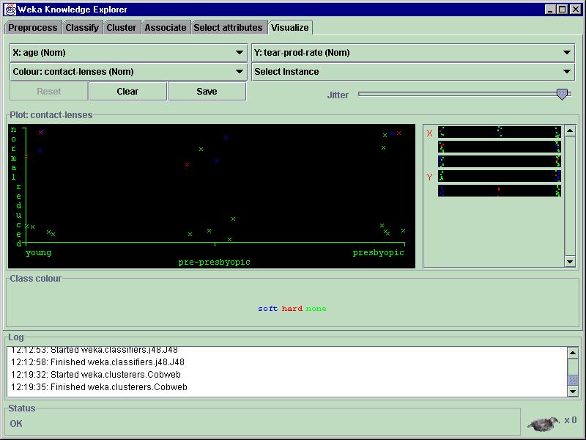Switch to the Preprocess tab
586x440 pixels.
[x=33, y=28]
